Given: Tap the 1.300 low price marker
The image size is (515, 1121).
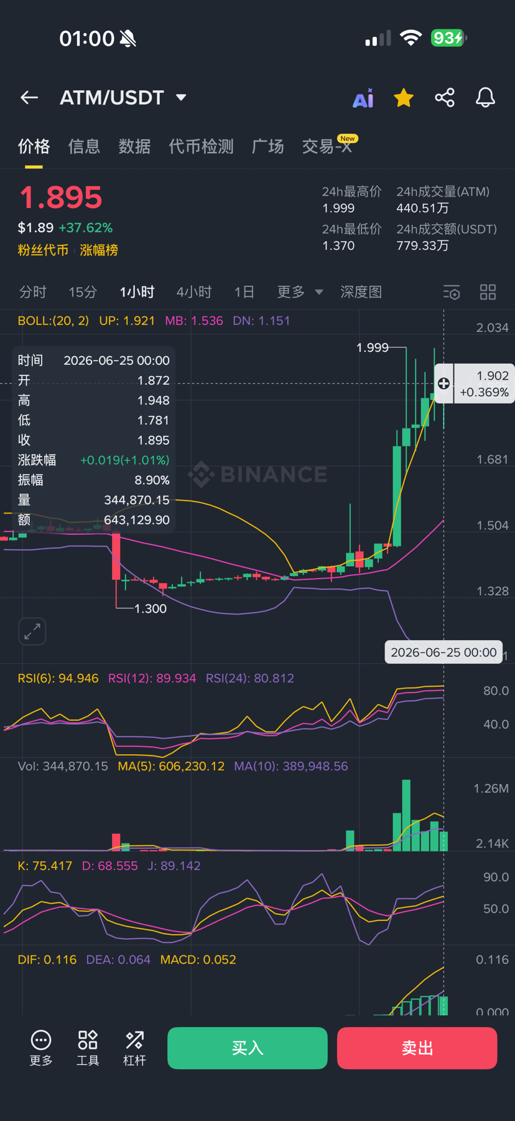Looking at the screenshot, I should point(151,608).
